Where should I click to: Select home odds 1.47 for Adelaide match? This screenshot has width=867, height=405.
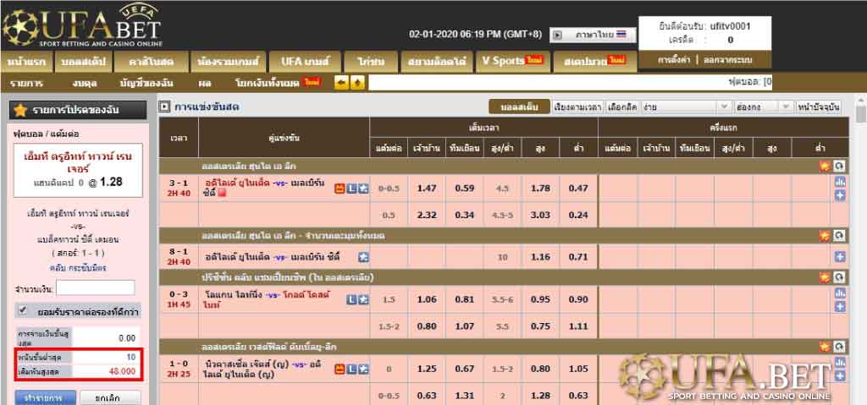[427, 189]
